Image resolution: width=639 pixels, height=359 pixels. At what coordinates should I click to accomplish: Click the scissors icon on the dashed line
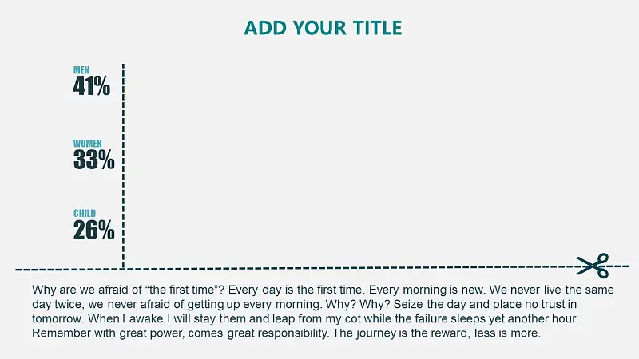[x=593, y=266]
